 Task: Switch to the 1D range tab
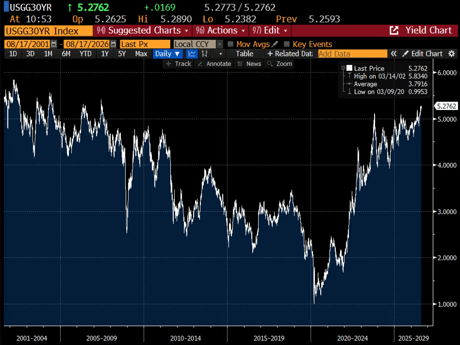click(13, 54)
